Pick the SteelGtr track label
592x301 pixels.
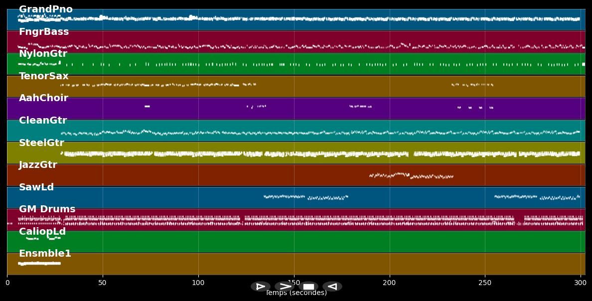41,143
